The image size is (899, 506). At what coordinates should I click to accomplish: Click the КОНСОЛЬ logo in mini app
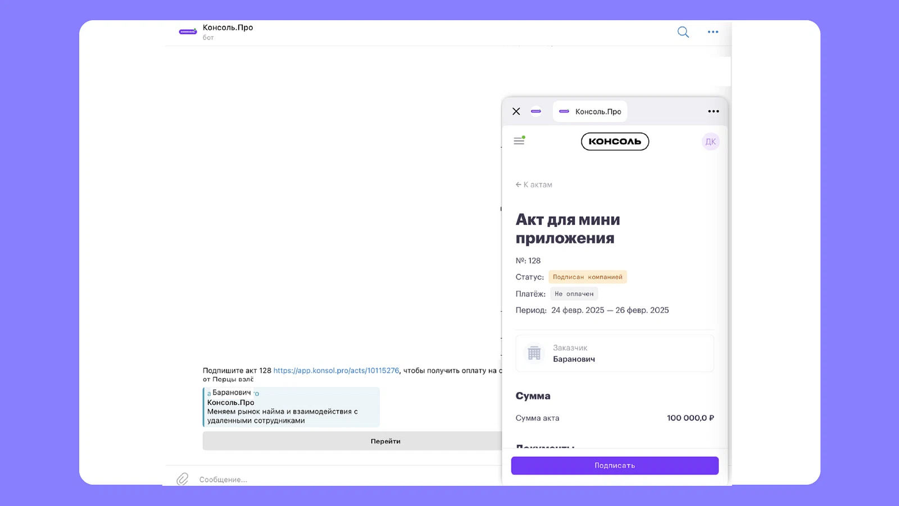pyautogui.click(x=615, y=142)
